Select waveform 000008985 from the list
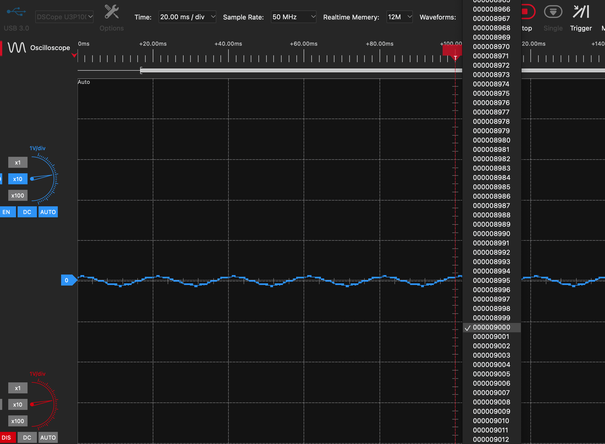This screenshot has width=605, height=444. [491, 187]
